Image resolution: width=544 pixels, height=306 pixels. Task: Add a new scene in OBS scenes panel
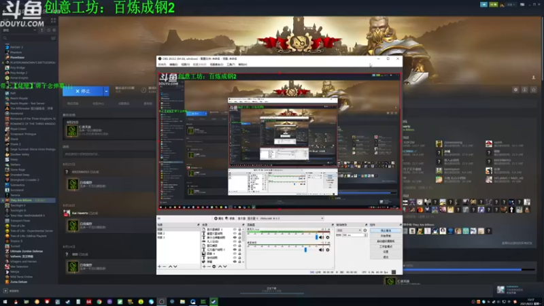point(159,267)
